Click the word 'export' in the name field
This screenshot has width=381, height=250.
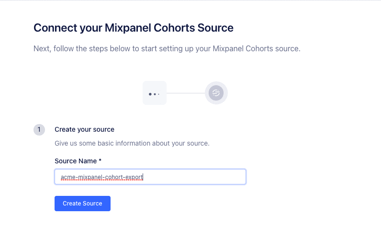(134, 177)
